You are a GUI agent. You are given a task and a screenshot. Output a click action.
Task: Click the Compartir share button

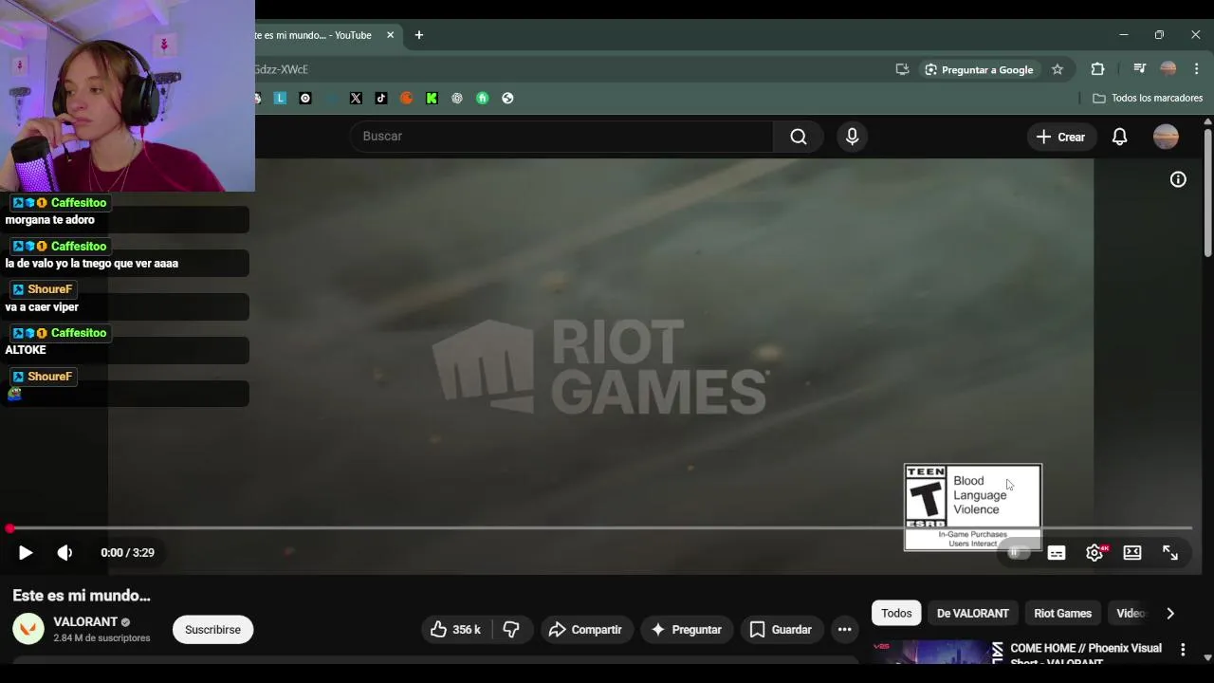click(585, 630)
